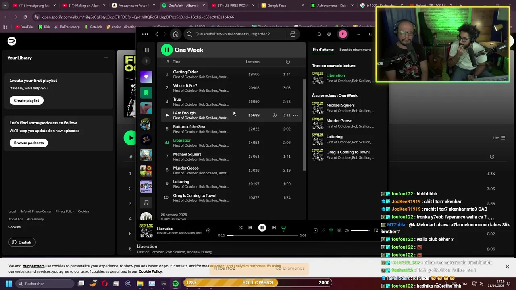Screen dimensions: 516x290
Task: Adjust the volume slider
Action: pos(360,231)
